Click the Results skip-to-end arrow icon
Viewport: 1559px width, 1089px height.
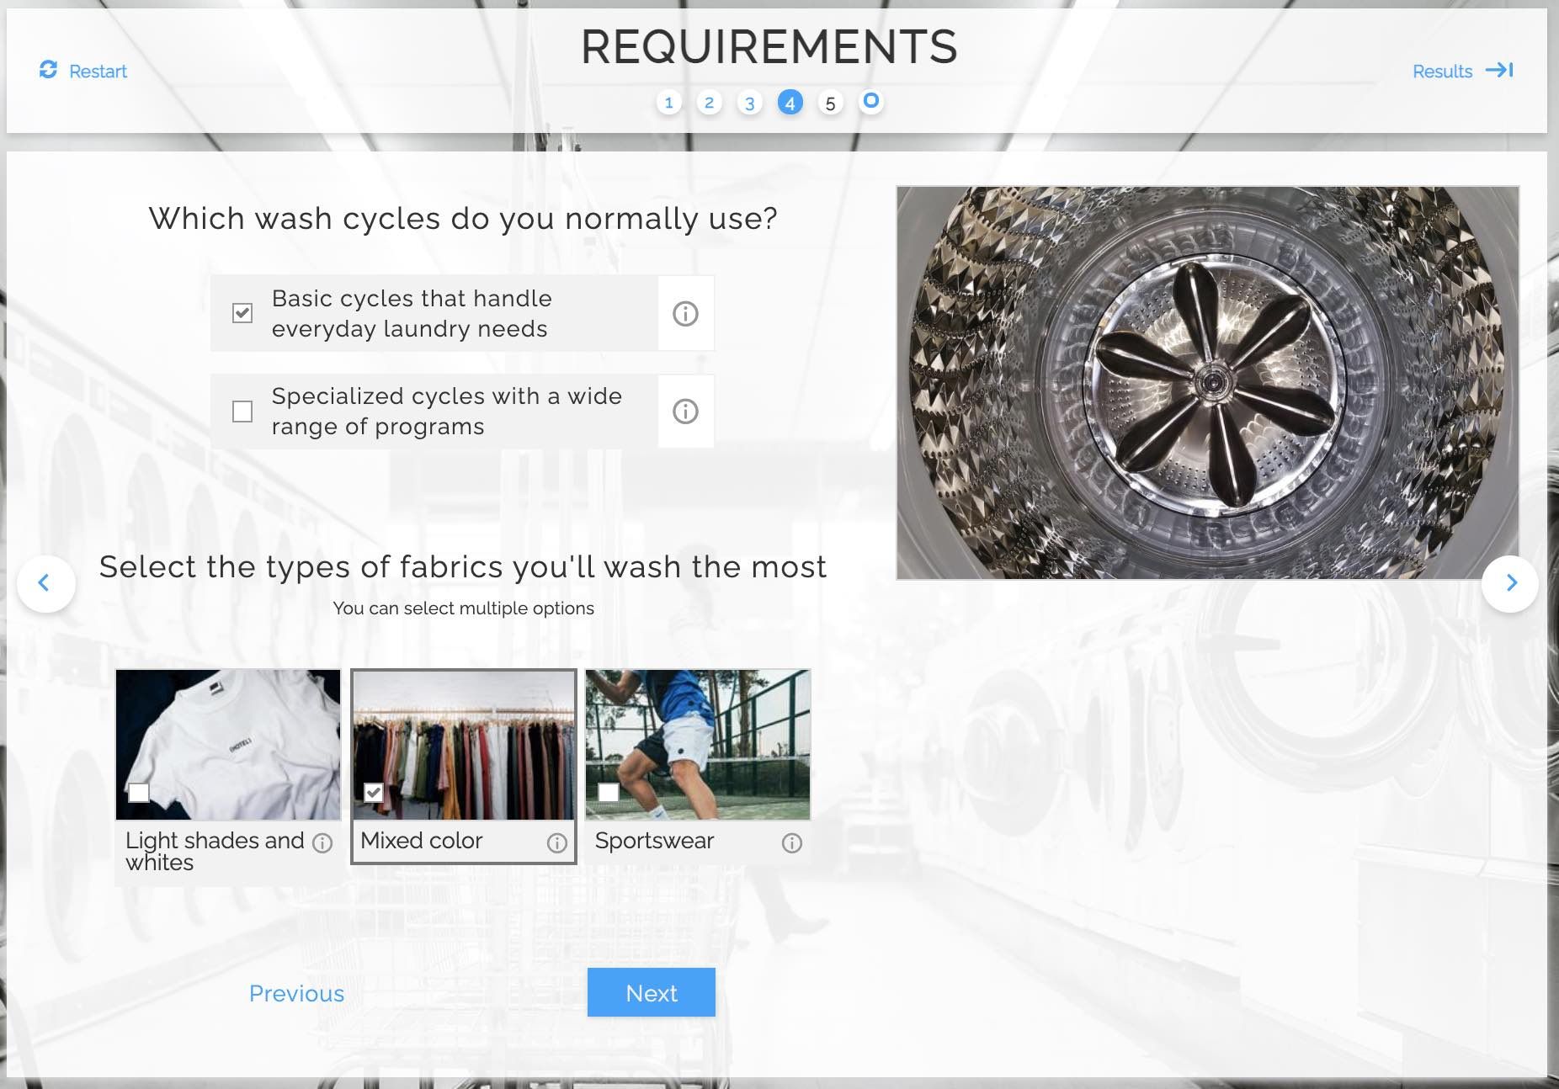[1498, 70]
